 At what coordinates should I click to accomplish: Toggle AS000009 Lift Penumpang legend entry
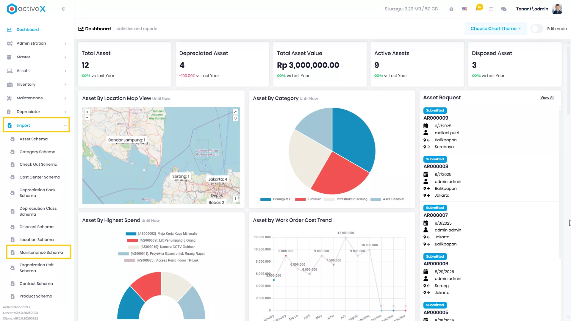[x=161, y=240]
